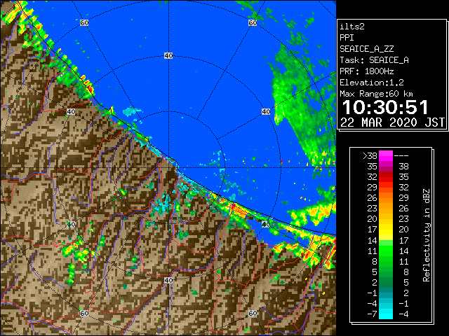Click the product name 'SEAICE_A_ZZ'

tap(367, 49)
